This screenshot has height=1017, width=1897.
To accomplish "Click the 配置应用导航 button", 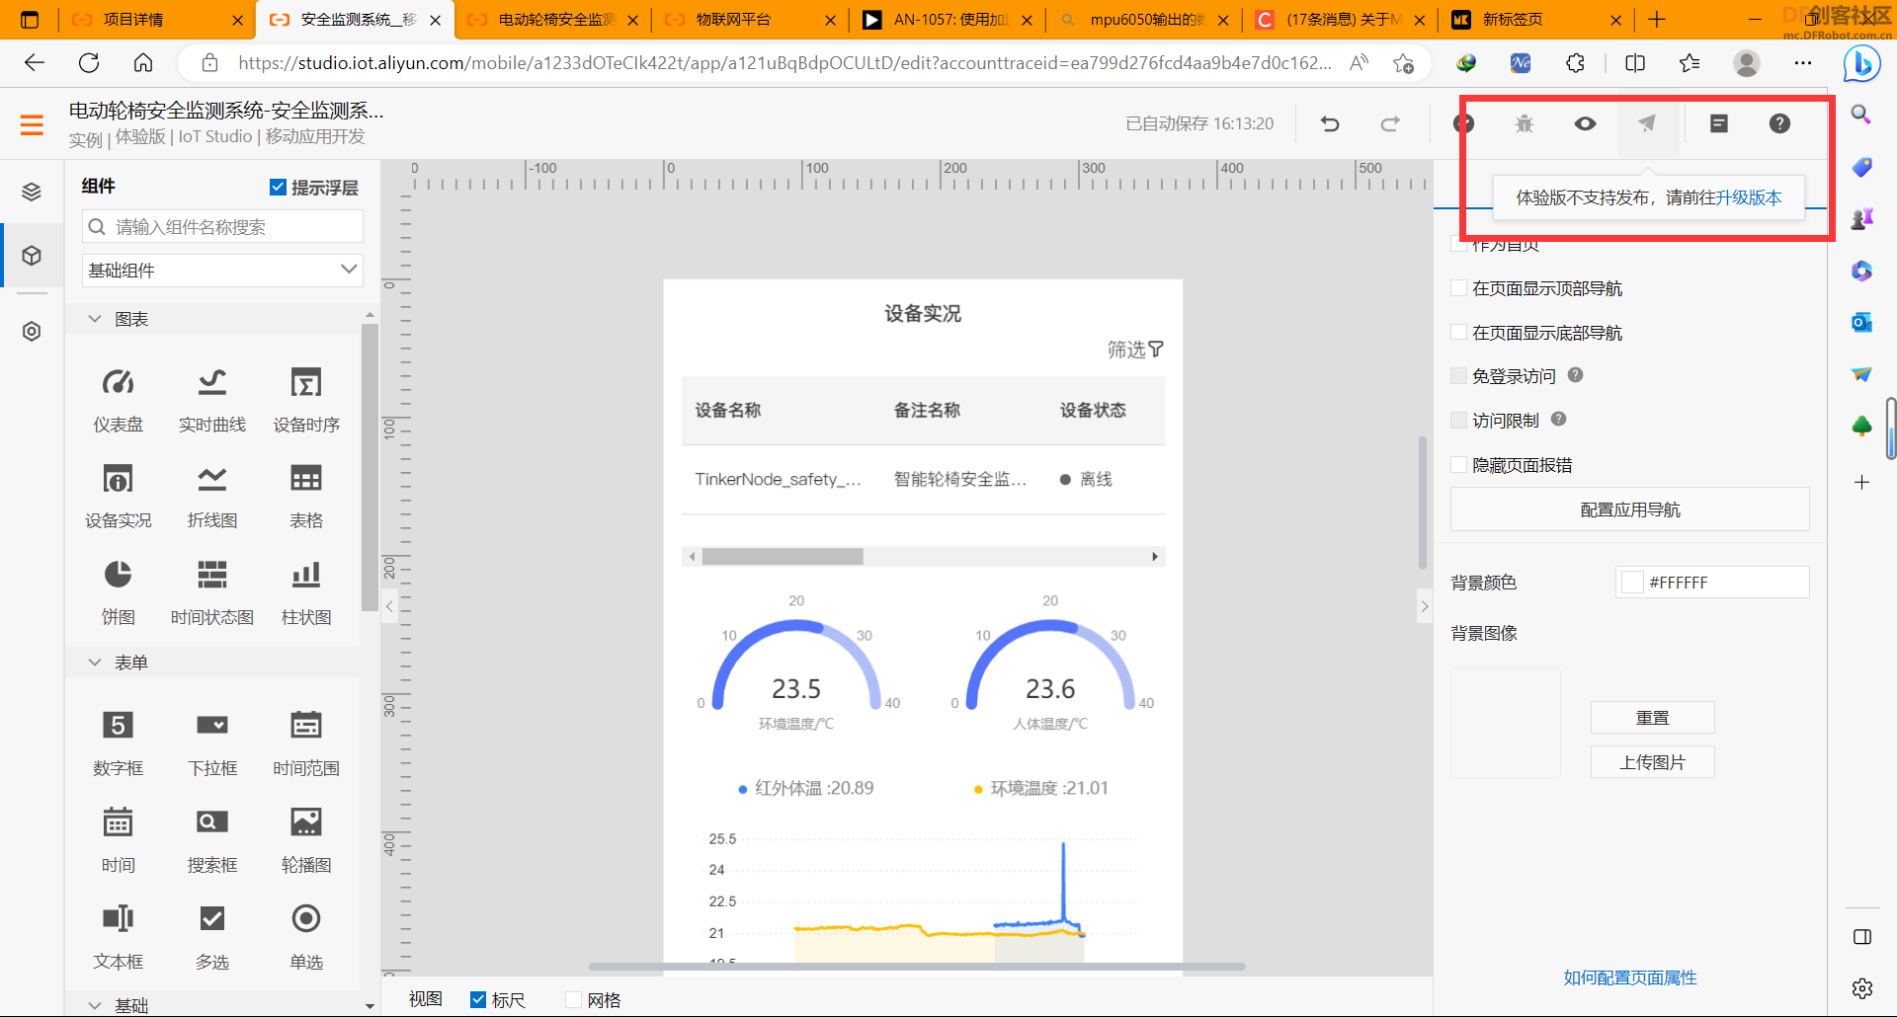I will click(x=1630, y=509).
